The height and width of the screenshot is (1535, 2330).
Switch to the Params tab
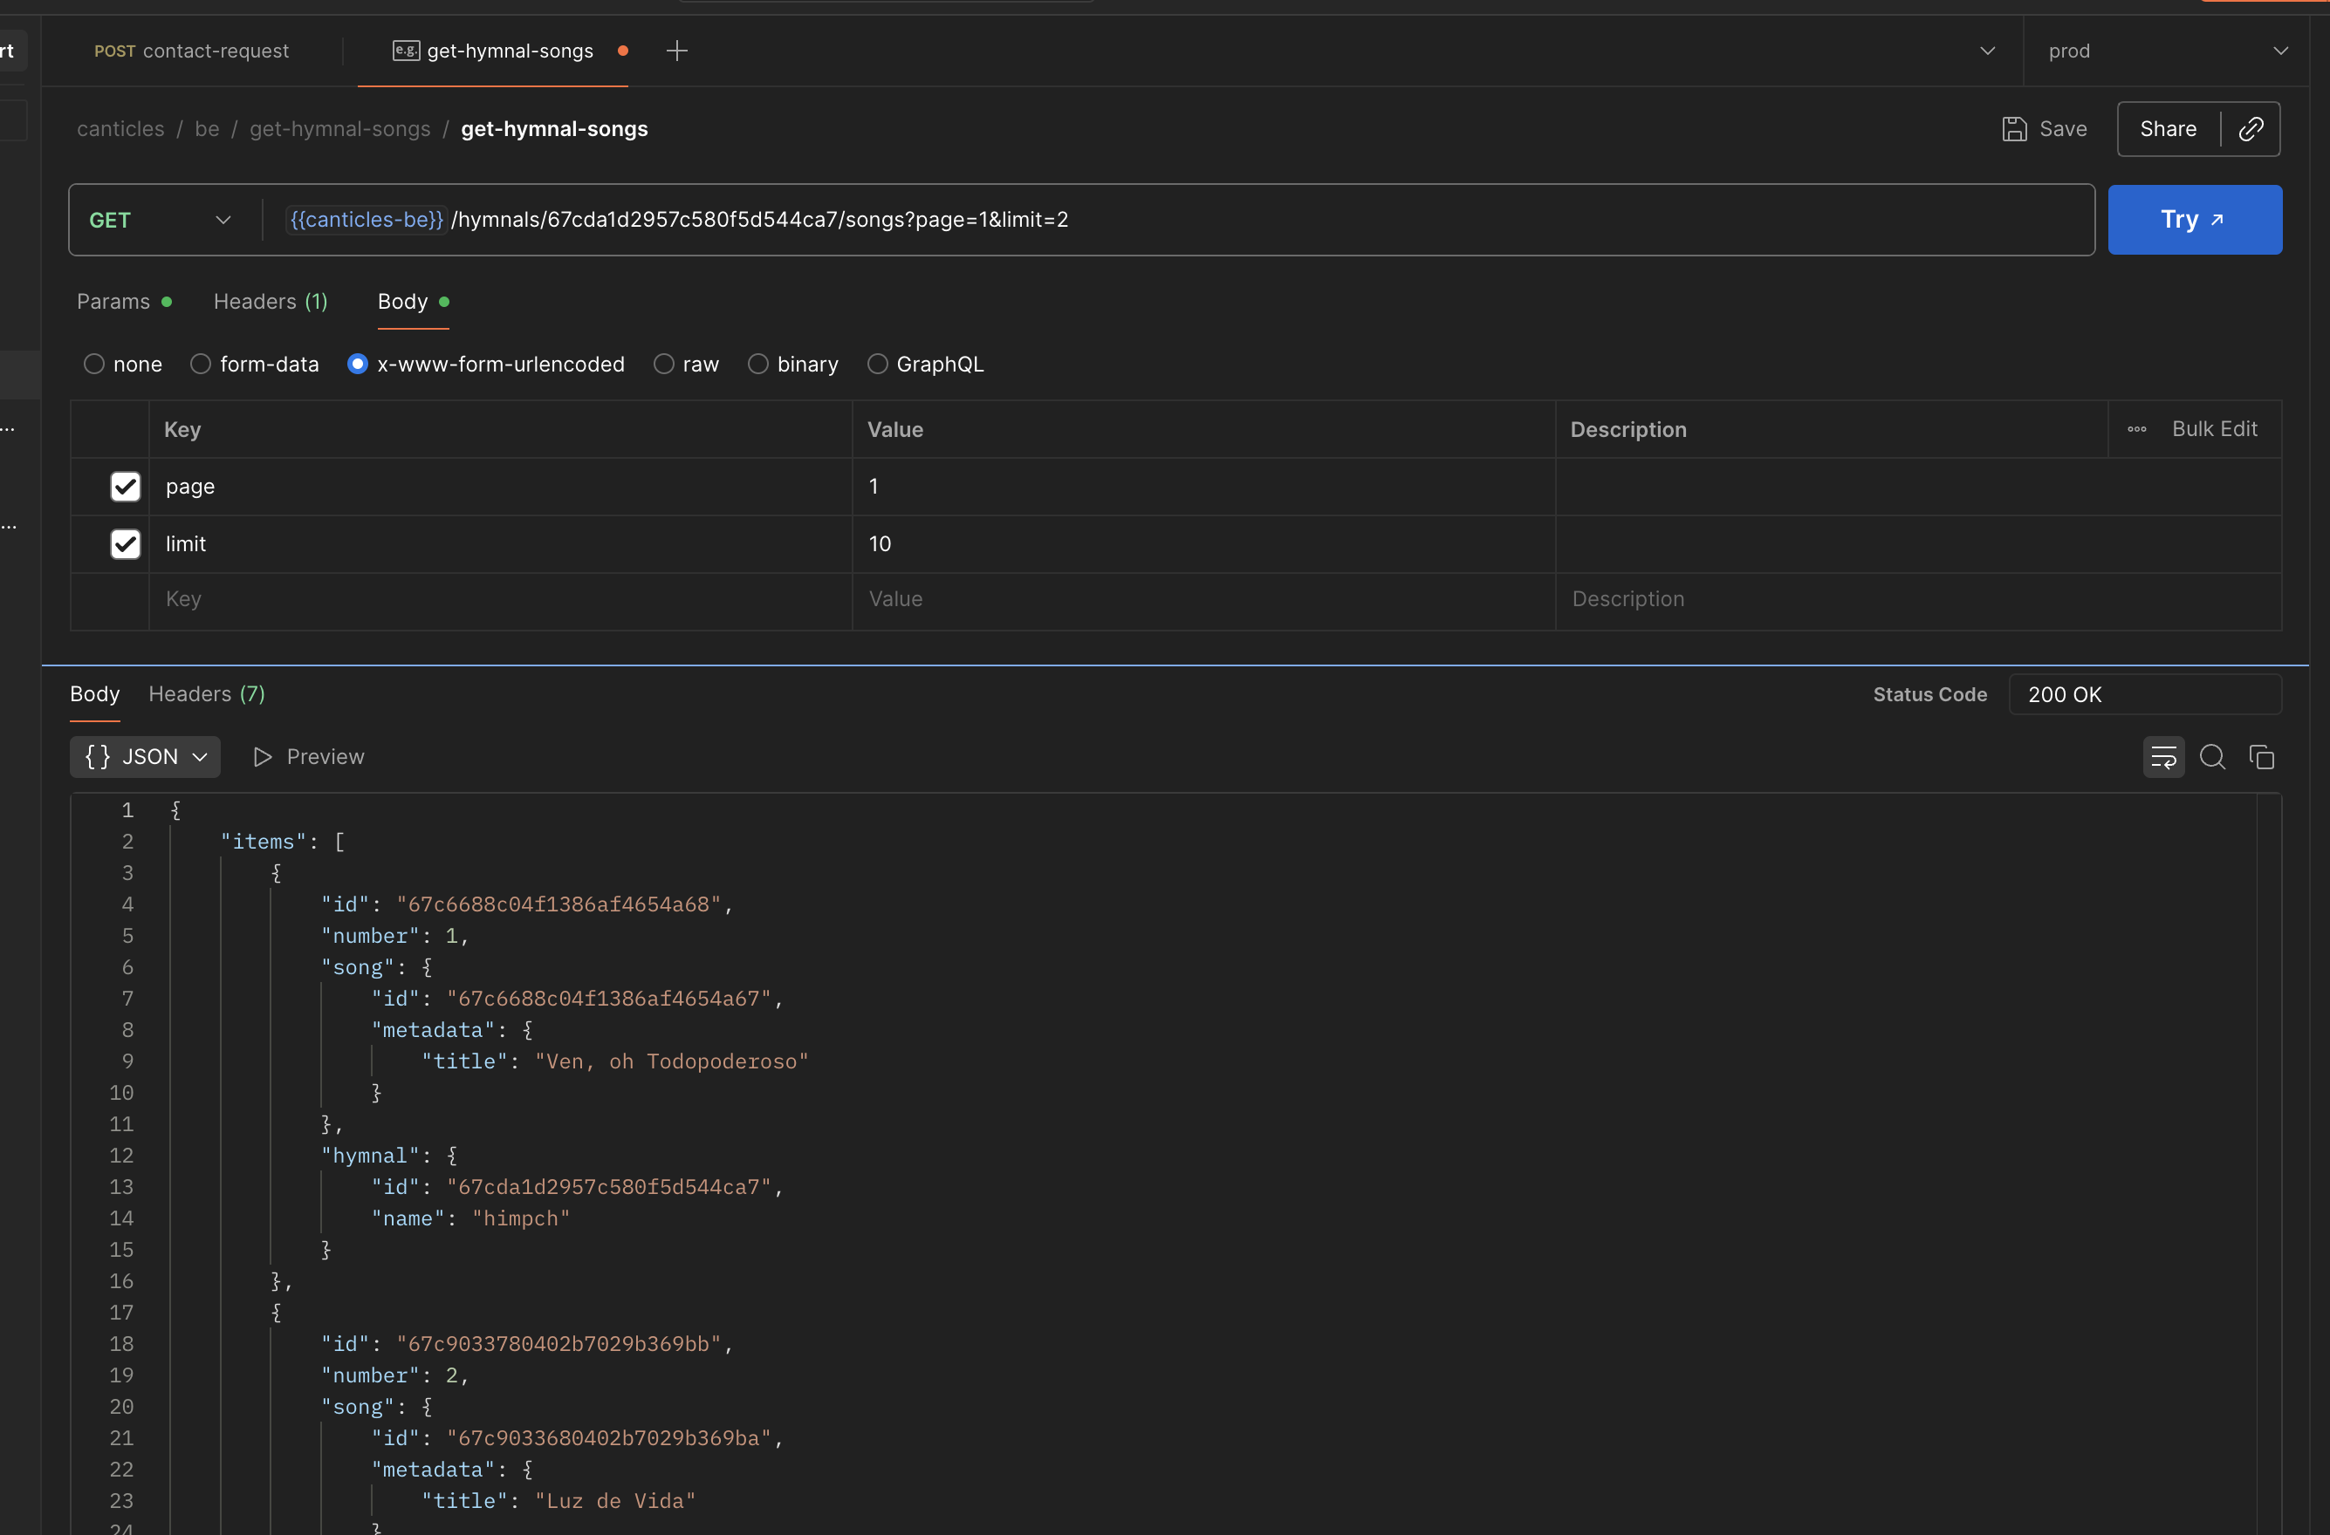[113, 302]
